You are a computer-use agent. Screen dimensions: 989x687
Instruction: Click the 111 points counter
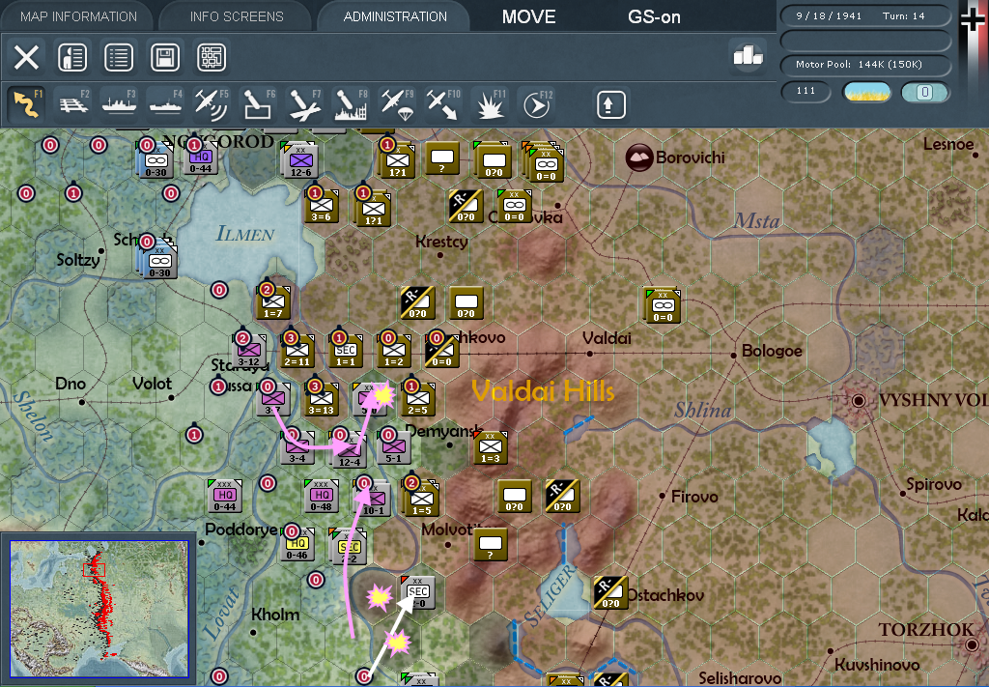click(805, 91)
